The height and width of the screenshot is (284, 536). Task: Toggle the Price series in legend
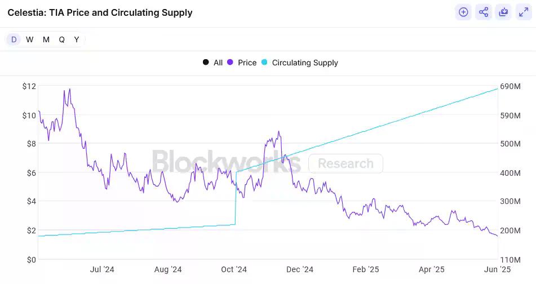(x=247, y=63)
